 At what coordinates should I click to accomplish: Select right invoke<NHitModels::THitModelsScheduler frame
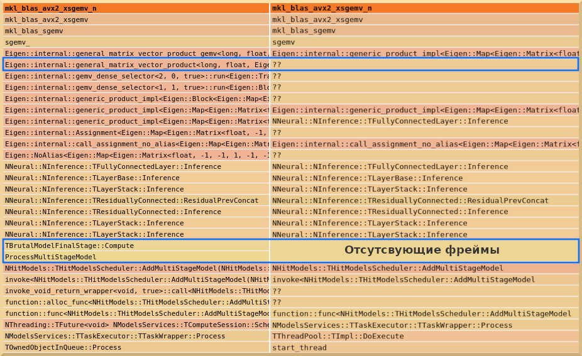coord(424,279)
